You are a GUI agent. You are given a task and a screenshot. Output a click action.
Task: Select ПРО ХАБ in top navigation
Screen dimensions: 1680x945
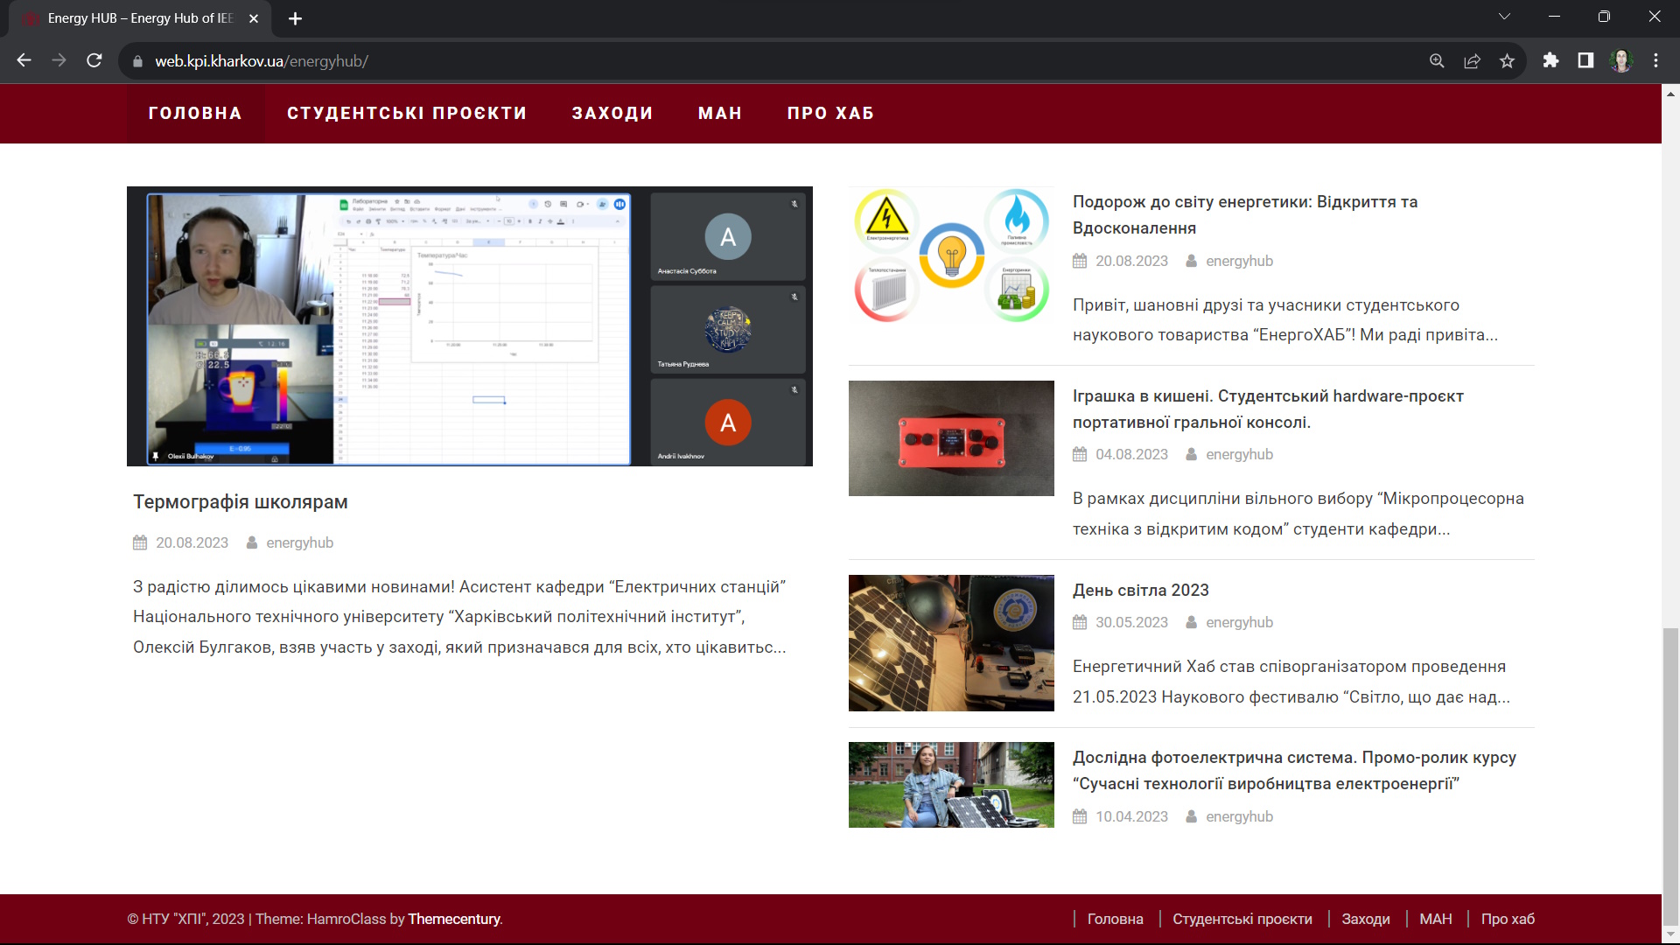[x=830, y=113]
